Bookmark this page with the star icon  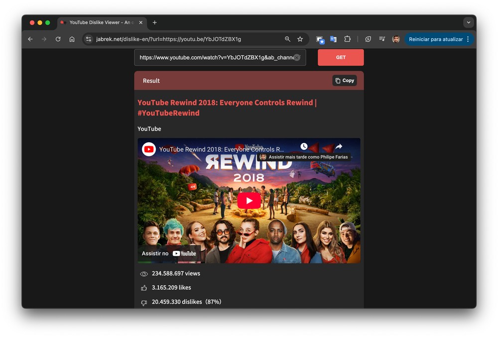point(300,39)
